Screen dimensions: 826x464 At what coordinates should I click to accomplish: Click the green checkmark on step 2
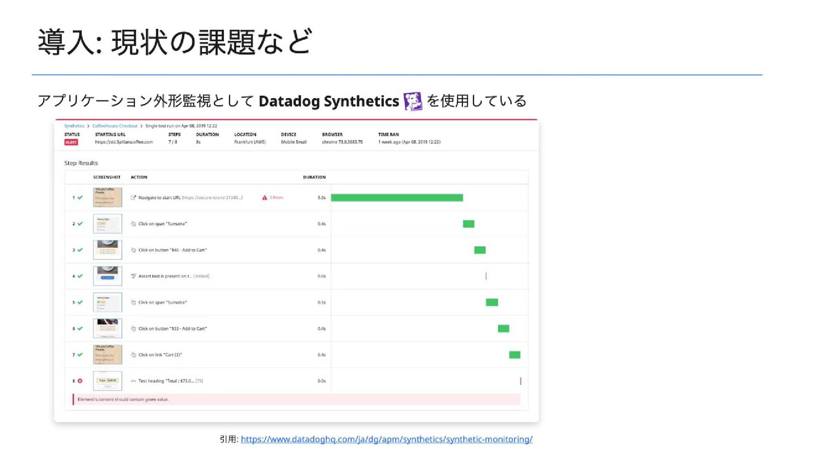point(80,224)
